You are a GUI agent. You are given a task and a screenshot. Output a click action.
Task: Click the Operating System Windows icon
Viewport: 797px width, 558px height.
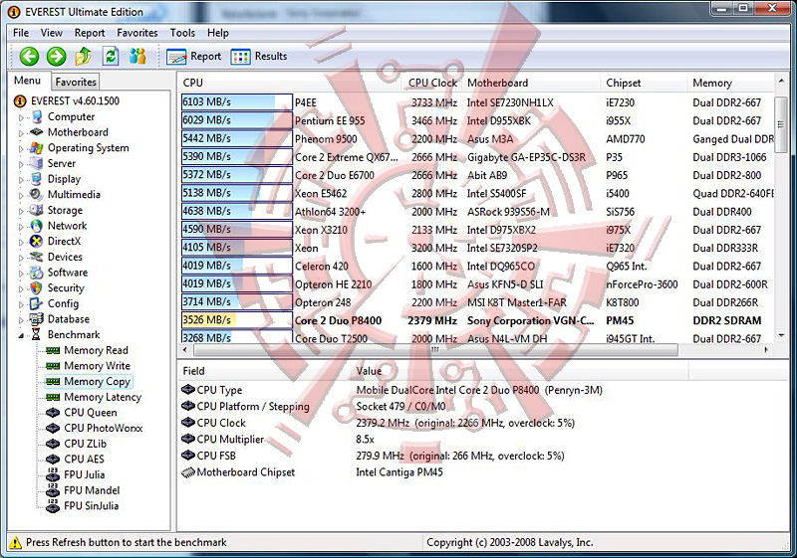(x=36, y=147)
